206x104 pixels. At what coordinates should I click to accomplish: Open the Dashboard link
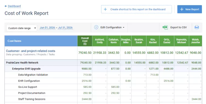click(14, 6)
